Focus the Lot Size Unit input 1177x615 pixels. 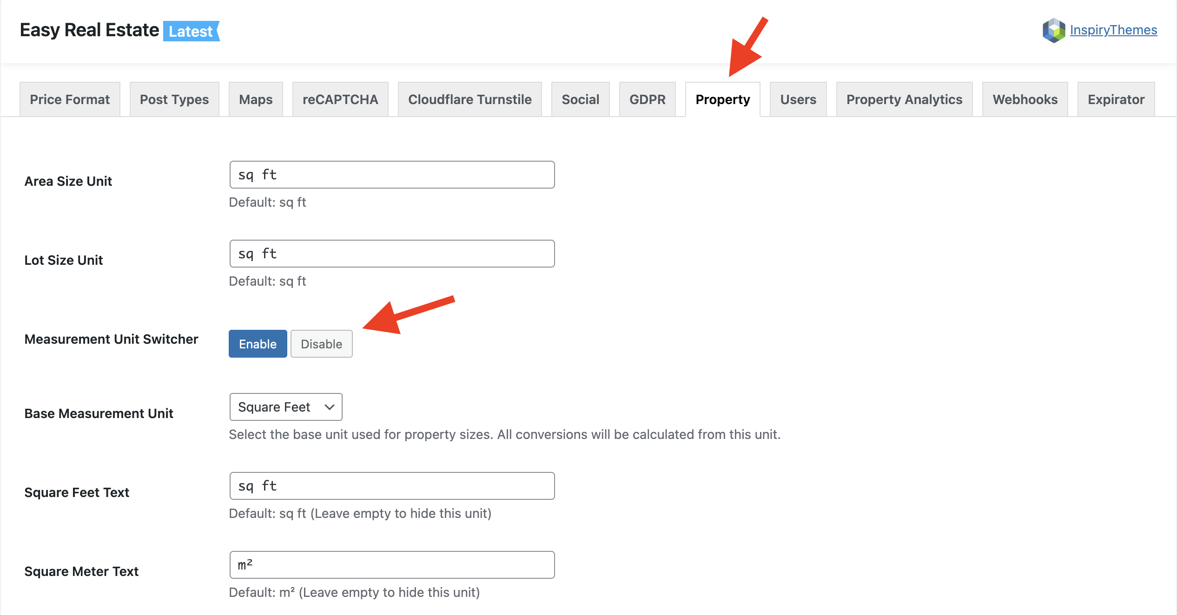392,254
